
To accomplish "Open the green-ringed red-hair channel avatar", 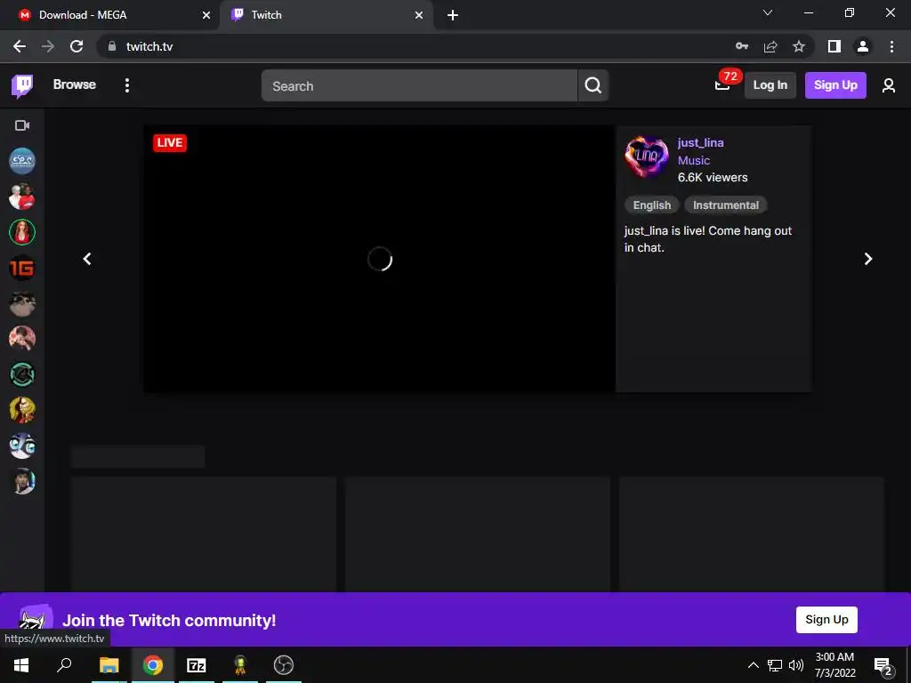I will (22, 232).
